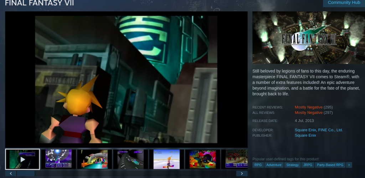Click the RELEASE DATE label
The image size is (365, 178).
tap(265, 121)
